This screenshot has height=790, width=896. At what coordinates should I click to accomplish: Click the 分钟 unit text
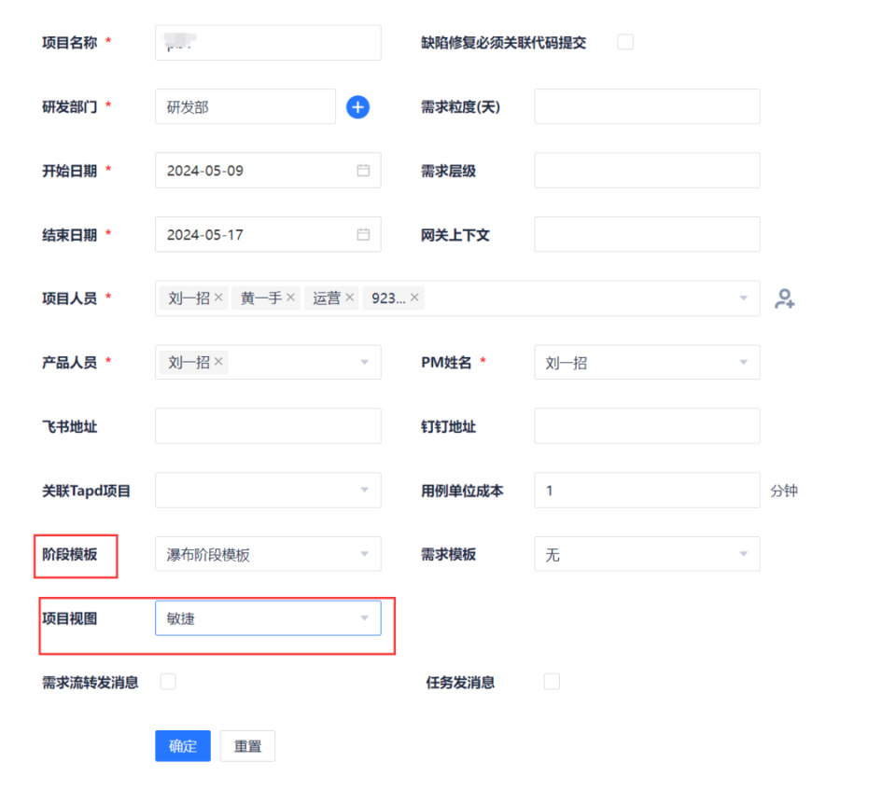(x=784, y=491)
